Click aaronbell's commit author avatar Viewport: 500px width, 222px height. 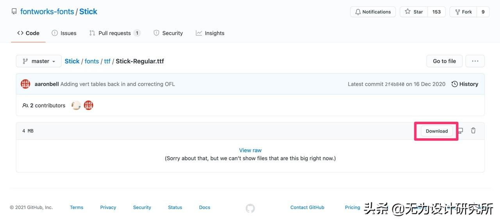(25, 84)
